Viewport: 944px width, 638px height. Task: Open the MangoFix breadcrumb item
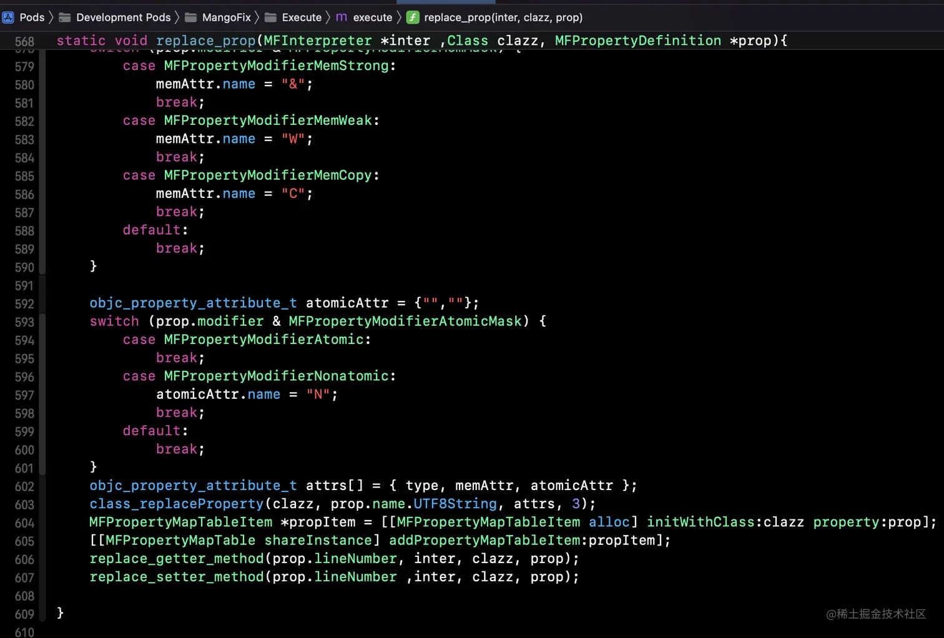tap(226, 17)
